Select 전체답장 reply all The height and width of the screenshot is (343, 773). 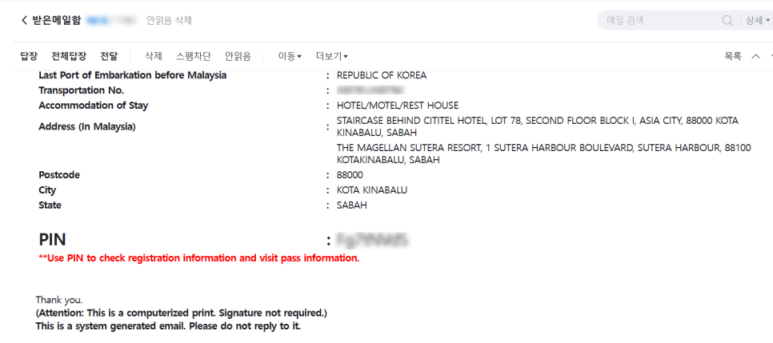pos(69,56)
